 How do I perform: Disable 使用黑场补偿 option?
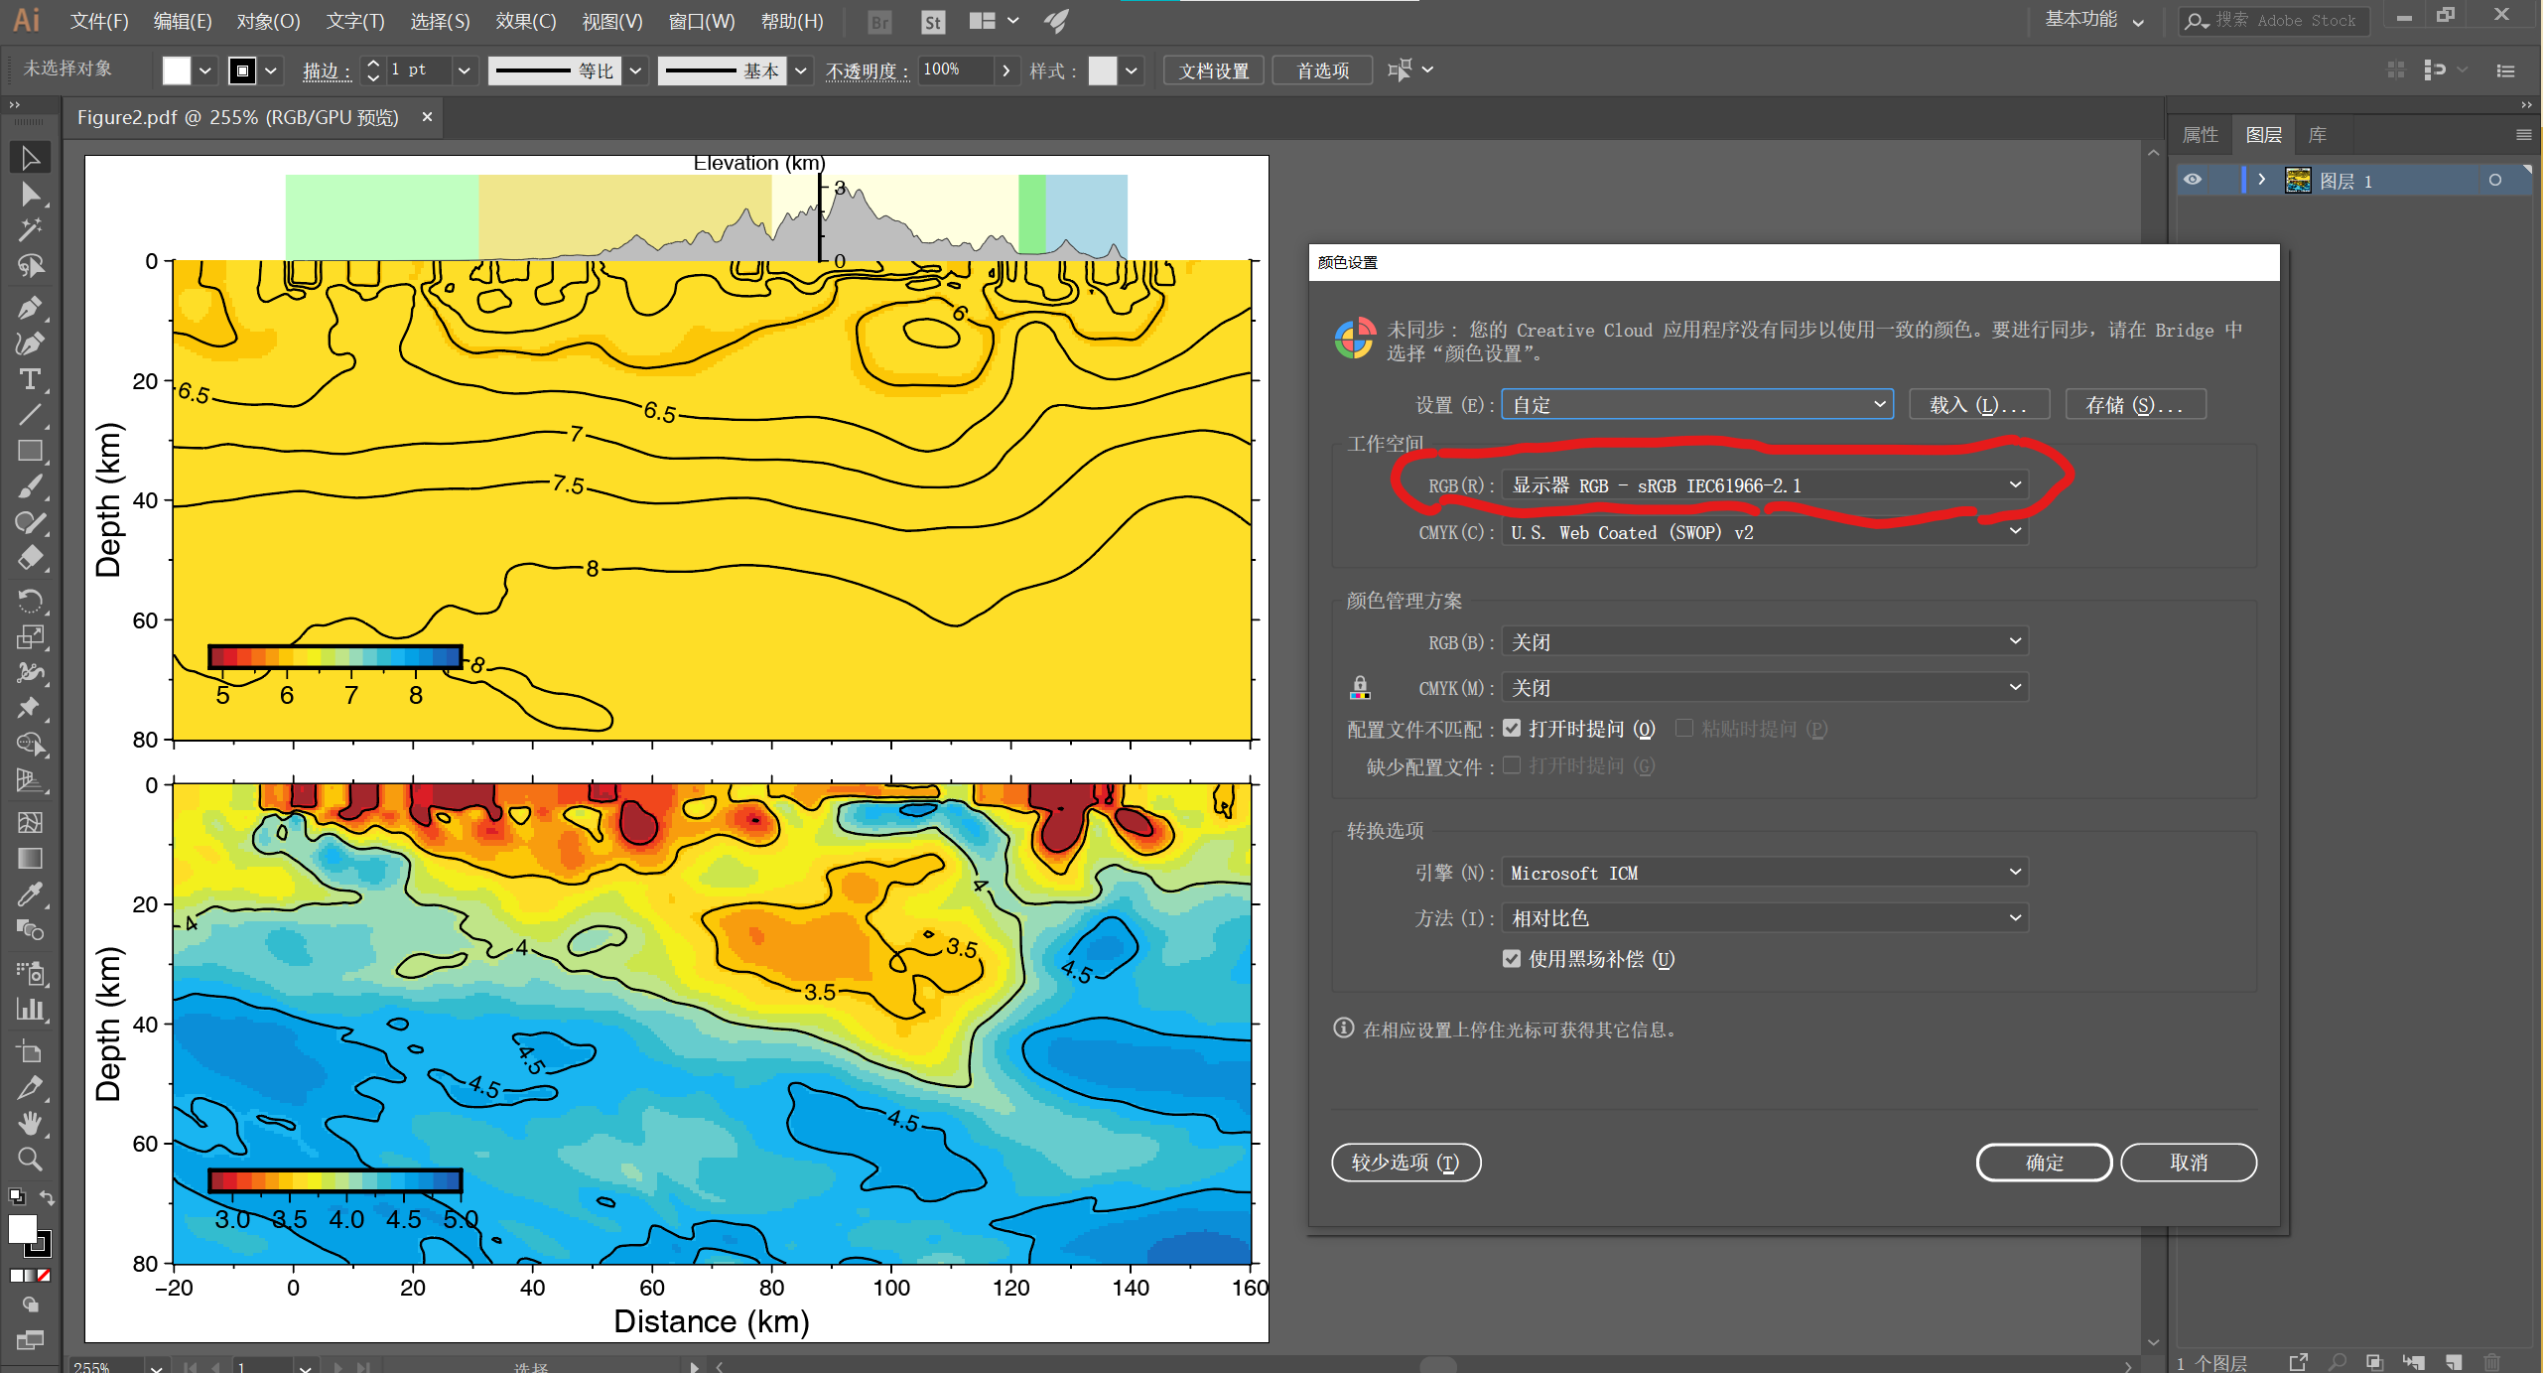click(1512, 959)
